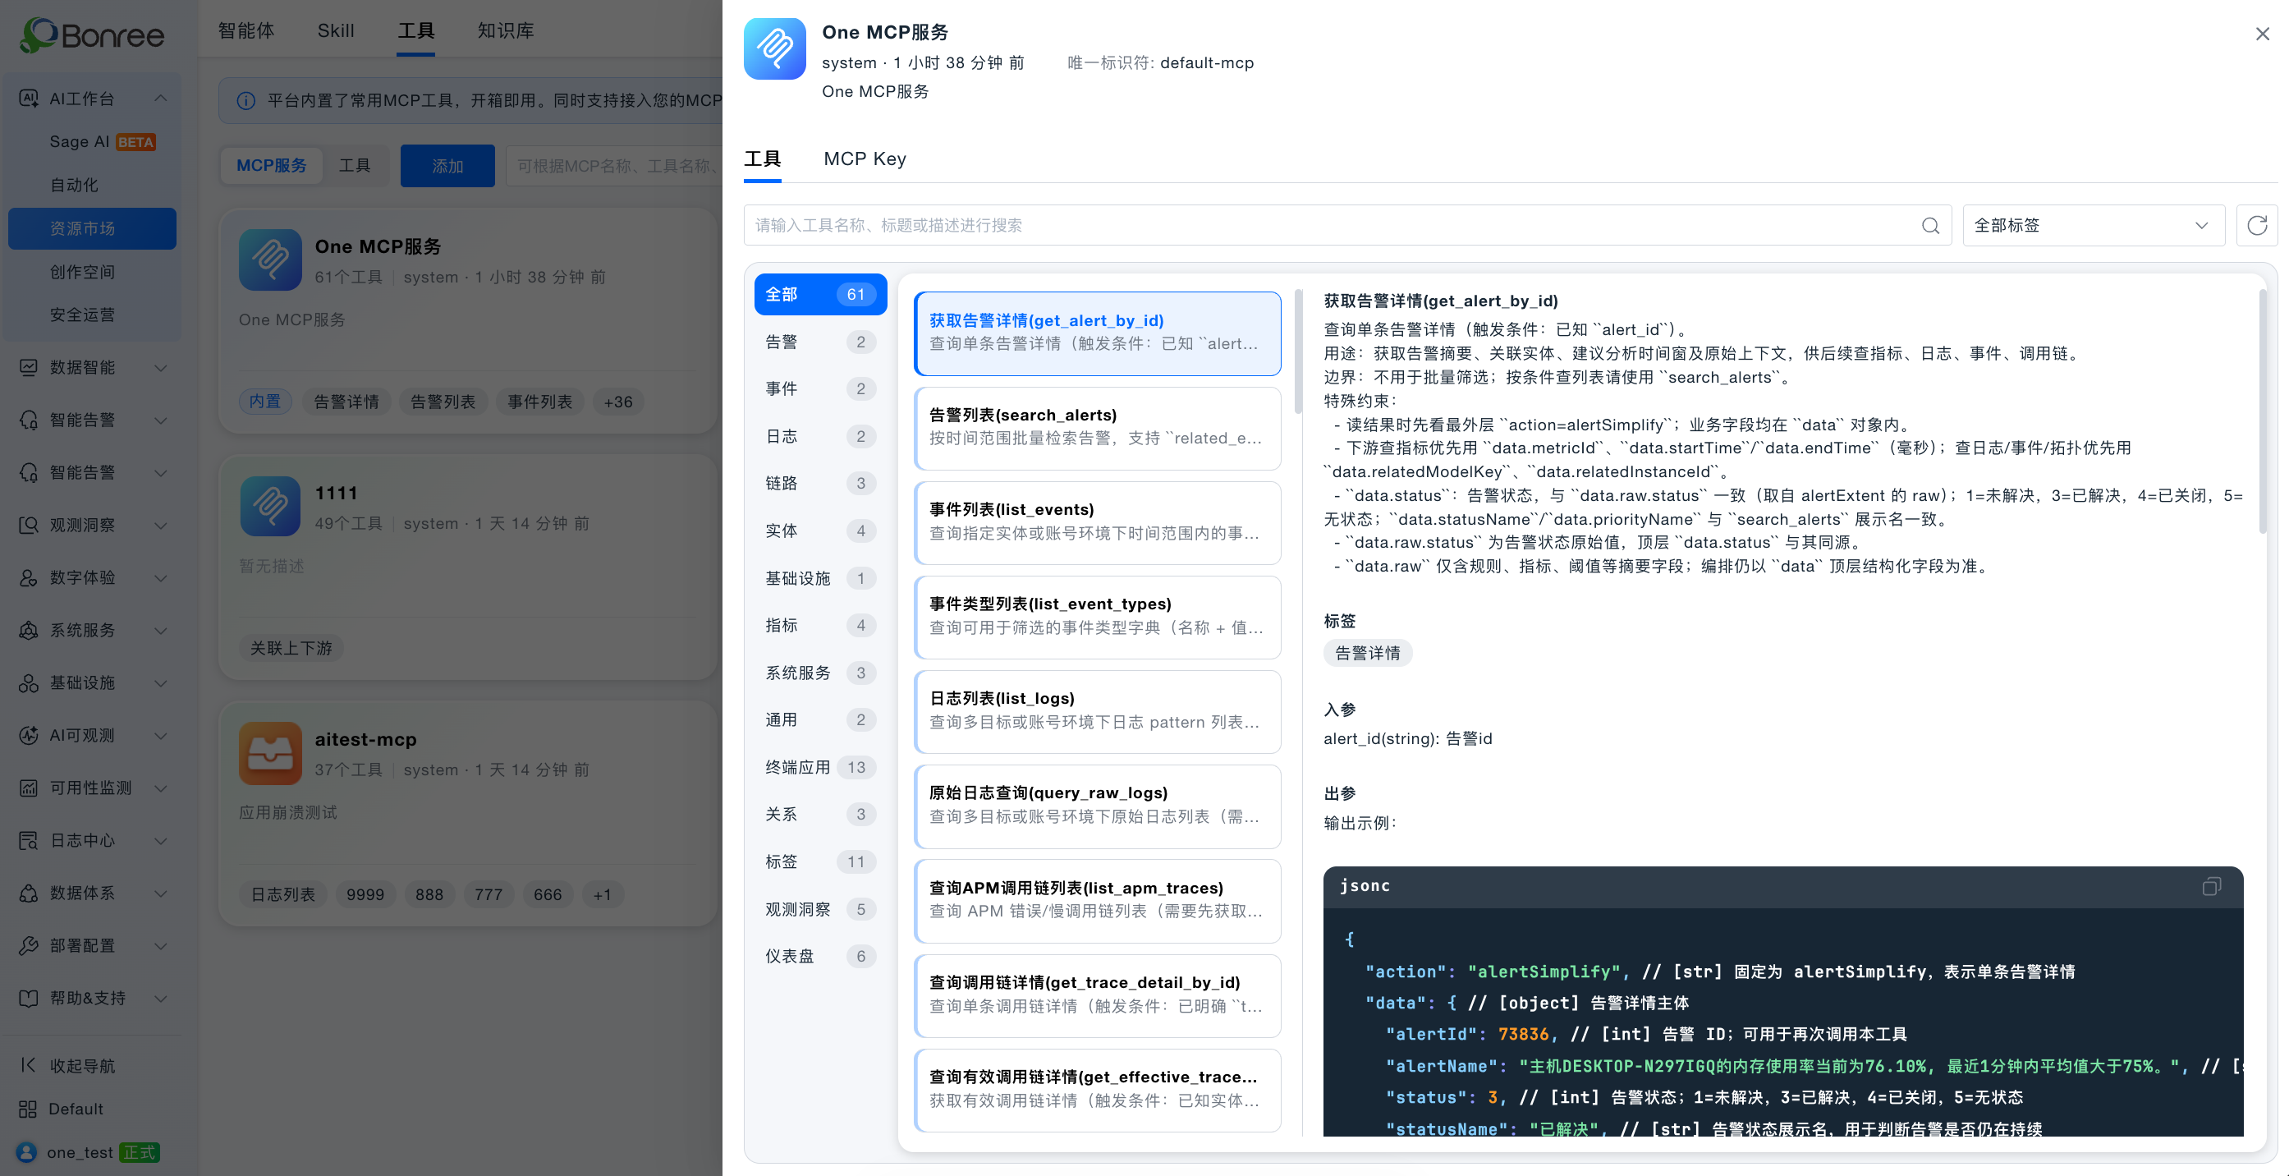This screenshot has height=1176, width=2289.
Task: Click the tool search input field
Action: click(x=1347, y=226)
